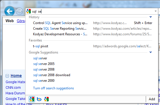Click 'Turn off search suggestions' link

coord(53,88)
